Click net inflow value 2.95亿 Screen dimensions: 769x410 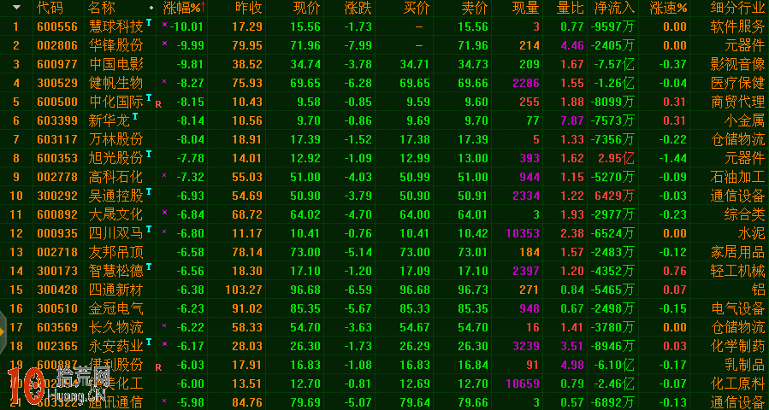coord(616,158)
